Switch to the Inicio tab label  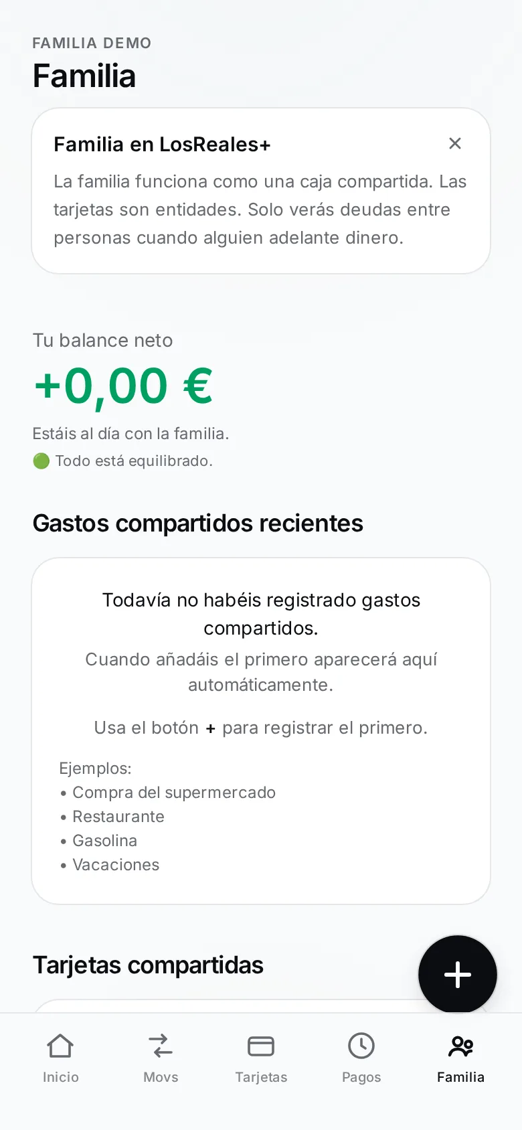[x=61, y=1077]
